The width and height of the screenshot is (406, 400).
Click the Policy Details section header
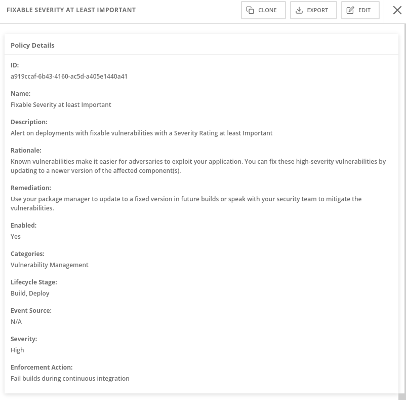pyautogui.click(x=32, y=45)
